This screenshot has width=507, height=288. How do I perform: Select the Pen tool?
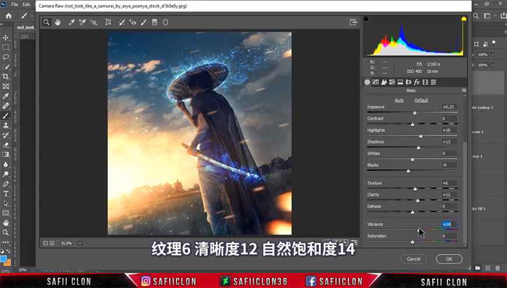point(6,184)
